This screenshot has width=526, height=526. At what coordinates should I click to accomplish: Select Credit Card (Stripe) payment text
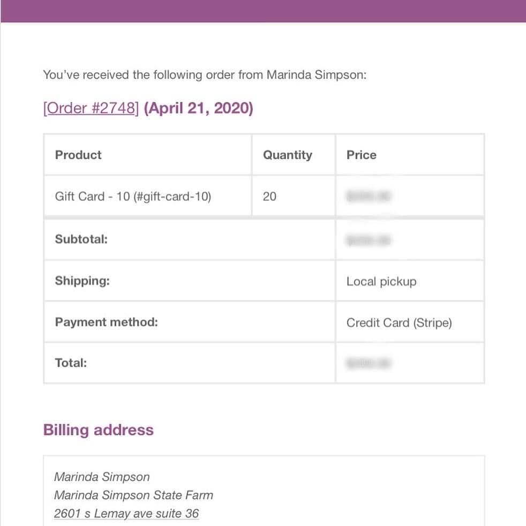399,322
